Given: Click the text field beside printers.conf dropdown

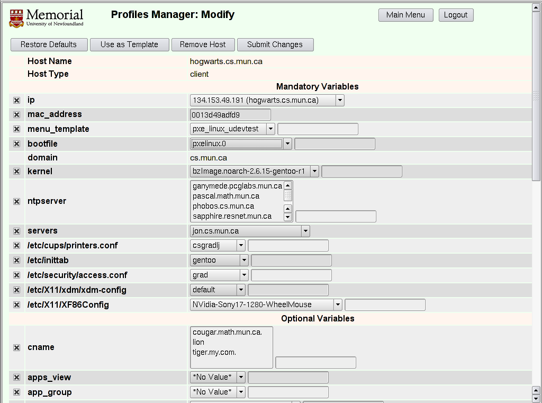Looking at the screenshot, I should click(288, 246).
